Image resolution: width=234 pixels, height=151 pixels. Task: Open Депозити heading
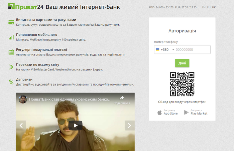pos(24,80)
